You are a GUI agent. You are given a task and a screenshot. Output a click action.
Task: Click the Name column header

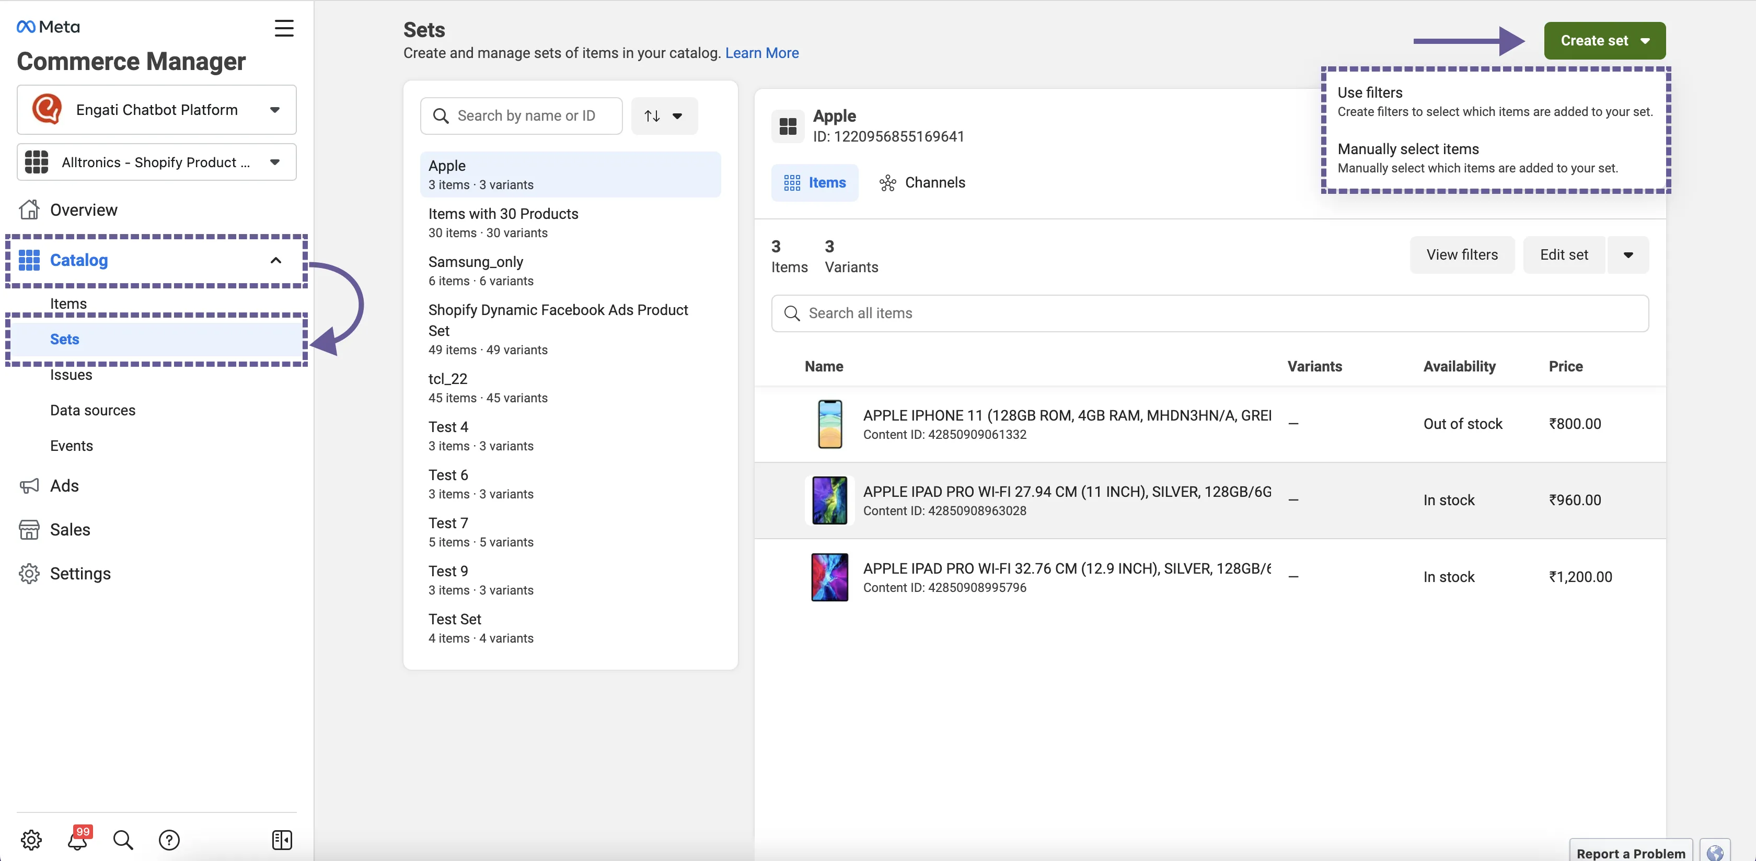[824, 366]
